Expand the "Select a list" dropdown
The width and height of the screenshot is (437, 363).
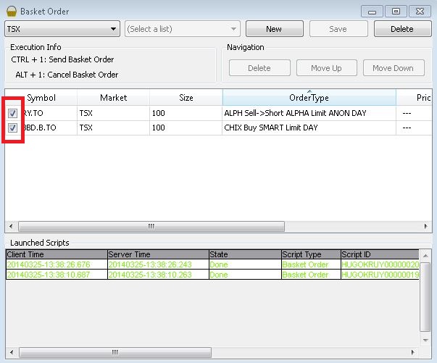233,29
